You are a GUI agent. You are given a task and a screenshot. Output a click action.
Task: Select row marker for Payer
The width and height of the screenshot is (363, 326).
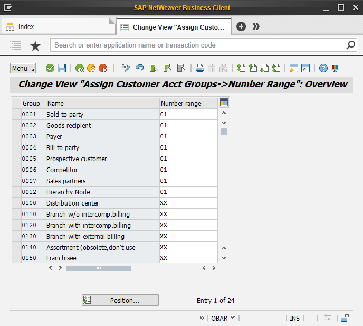click(16, 136)
